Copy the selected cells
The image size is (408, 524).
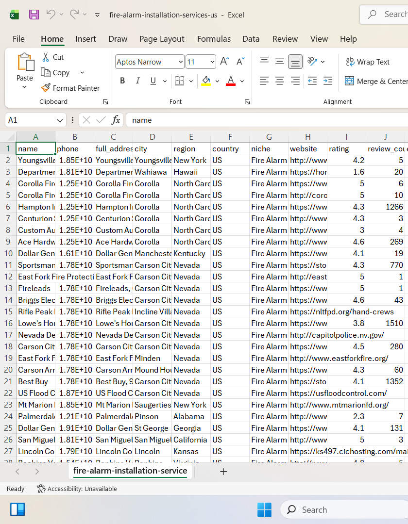(55, 72)
